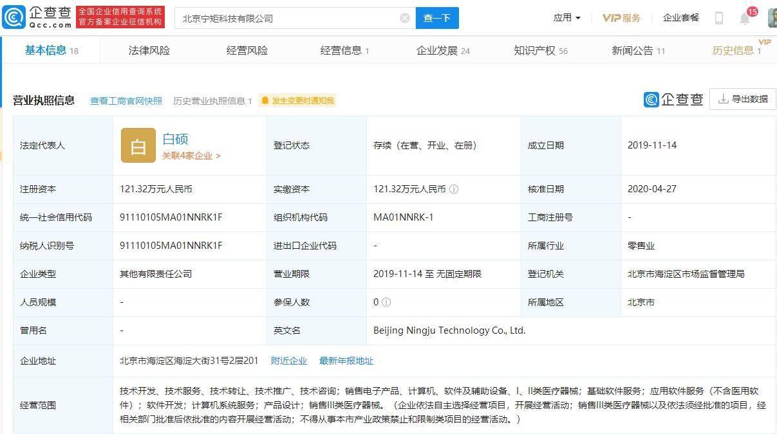
Task: Clear the search box text
Action: coord(405,18)
